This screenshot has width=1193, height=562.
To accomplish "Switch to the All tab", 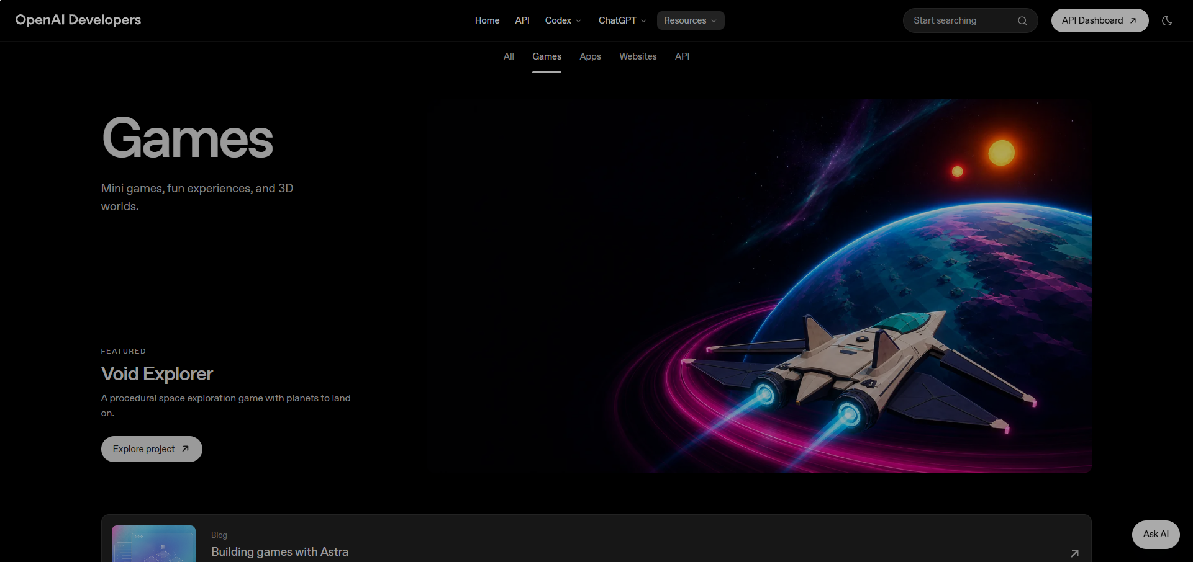I will point(509,56).
